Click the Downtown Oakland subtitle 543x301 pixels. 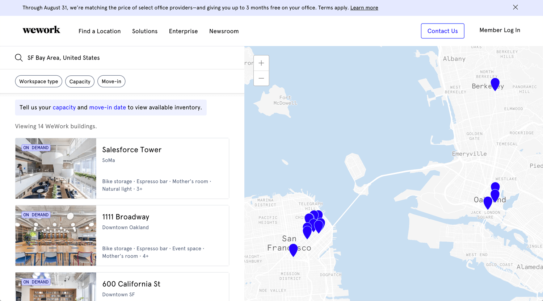coord(125,227)
